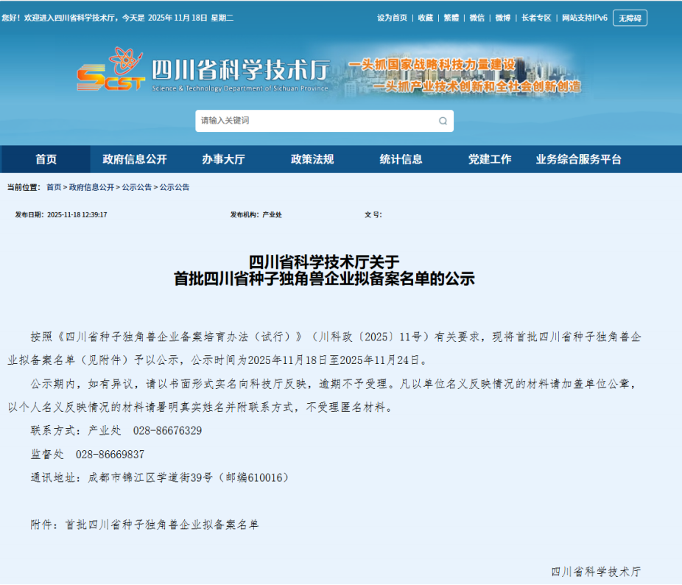Screen dimensions: 682x585
Task: Open 业务综合服务平台 in navigation
Action: (x=578, y=159)
